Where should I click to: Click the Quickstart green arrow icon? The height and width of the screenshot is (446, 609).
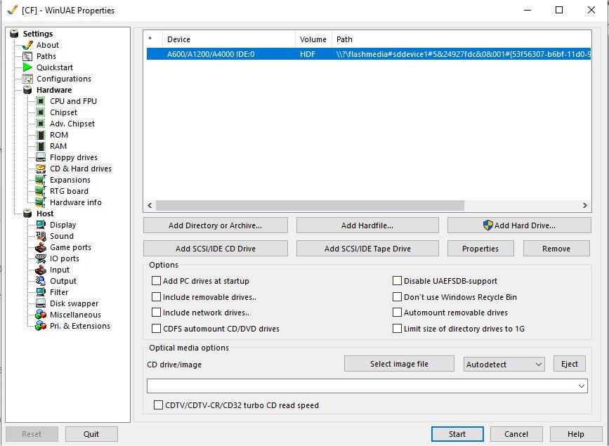pos(27,67)
